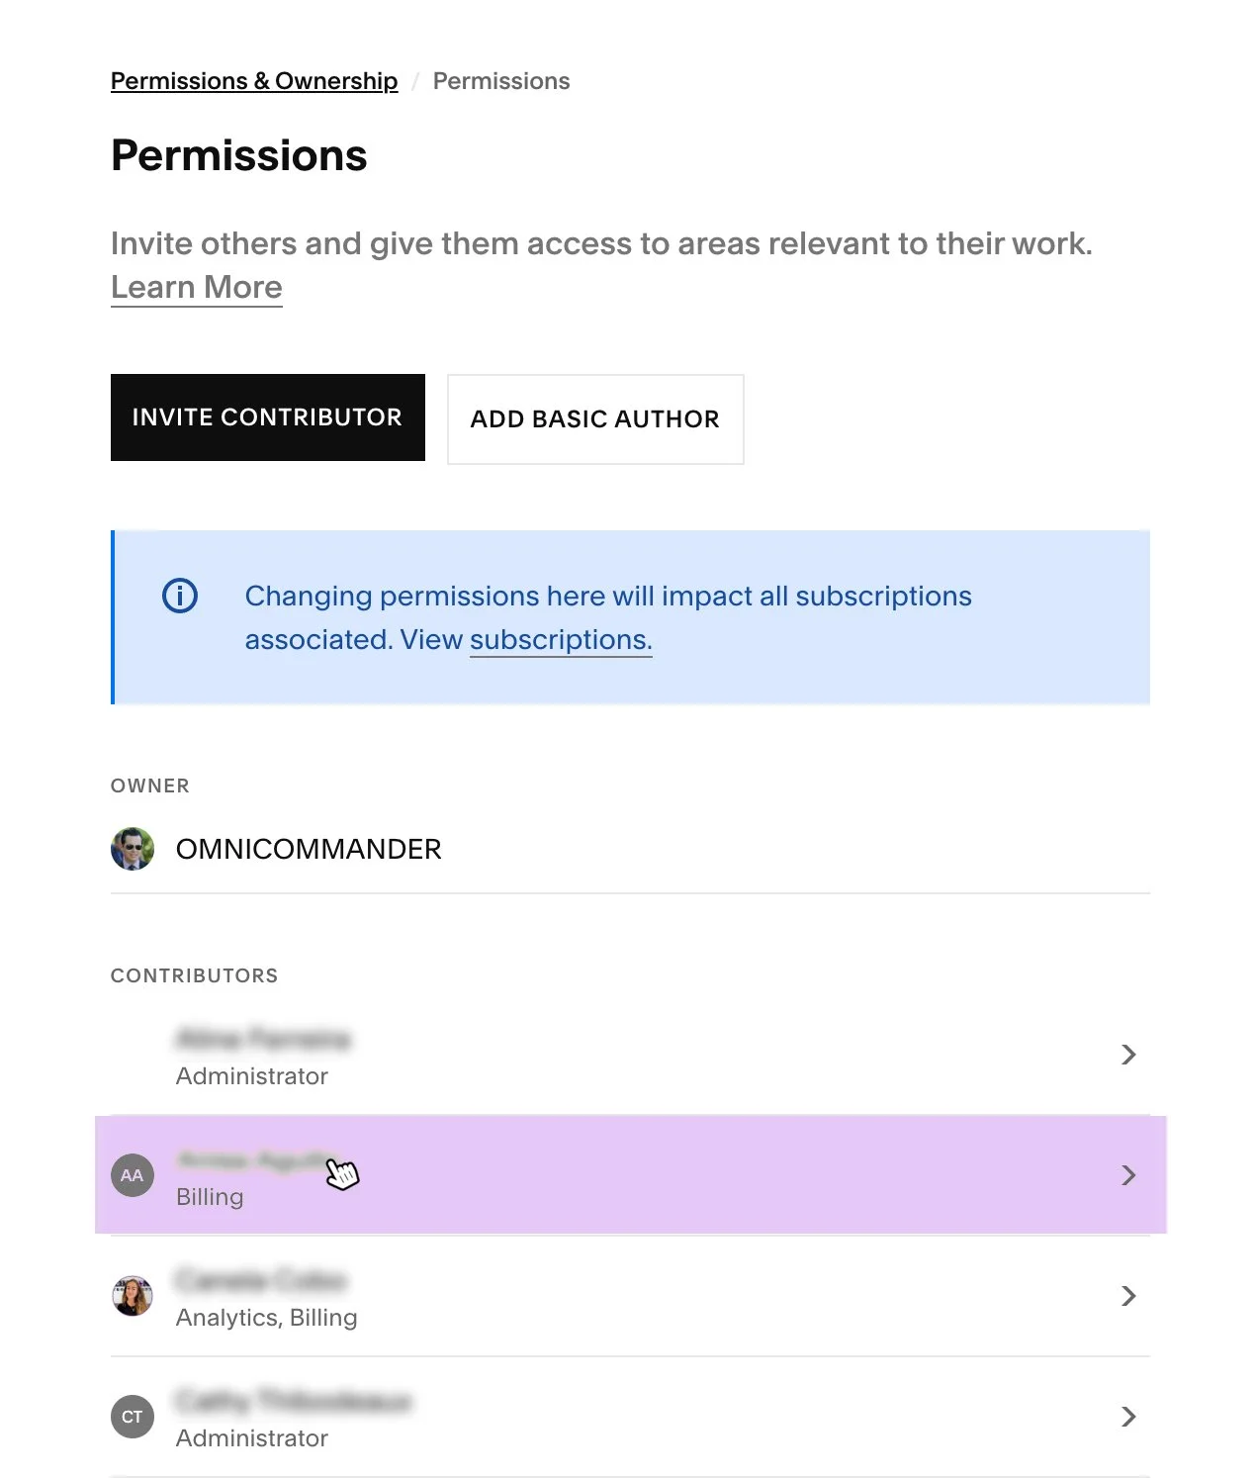The height and width of the screenshot is (1478, 1254).
Task: Open the Analytics, Billing contributor chevron
Action: click(1128, 1296)
